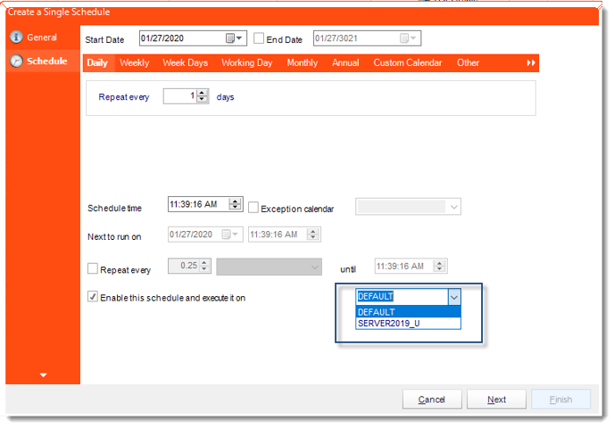This screenshot has height=428, width=614.
Task: Open disabled End Date calendar picker
Action: [408, 38]
